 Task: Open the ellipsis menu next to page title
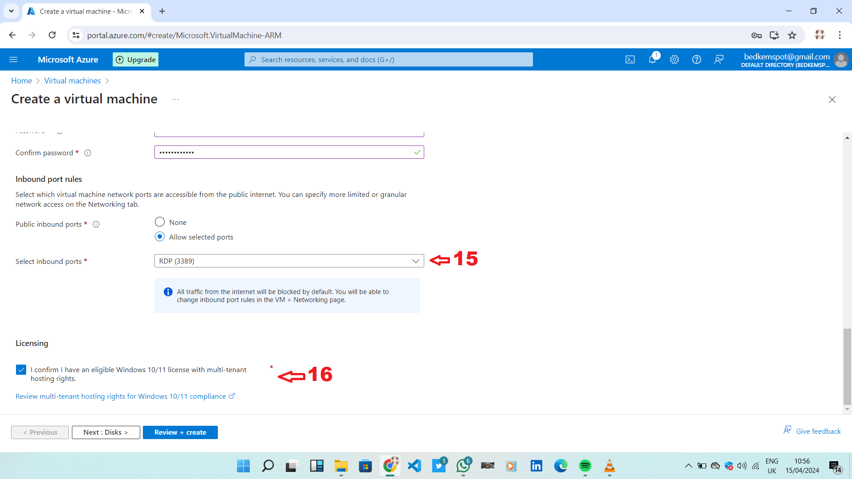pyautogui.click(x=175, y=100)
